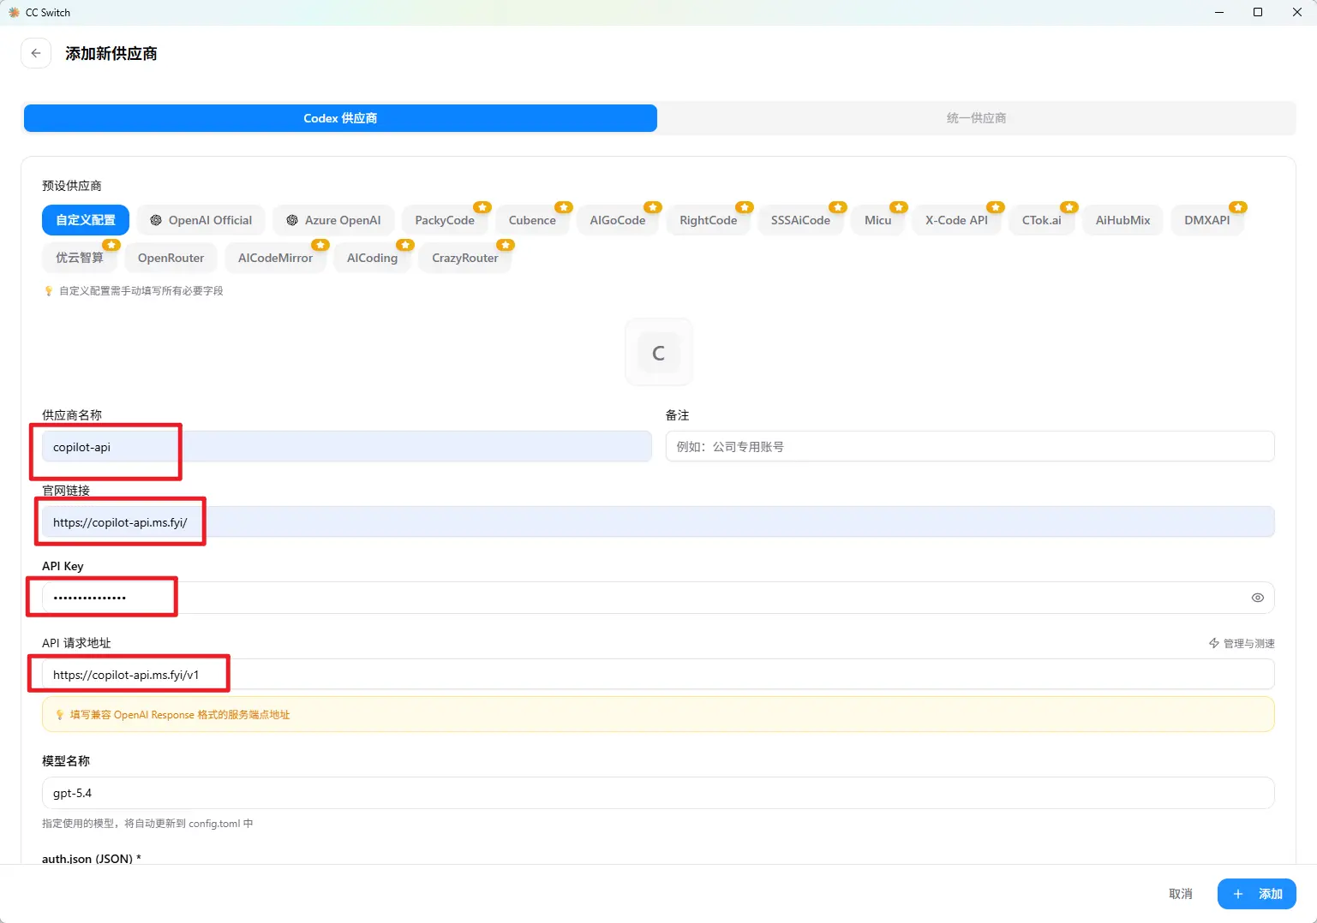Click the provider icon placeholder 'C'
The height and width of the screenshot is (923, 1317).
click(x=658, y=353)
